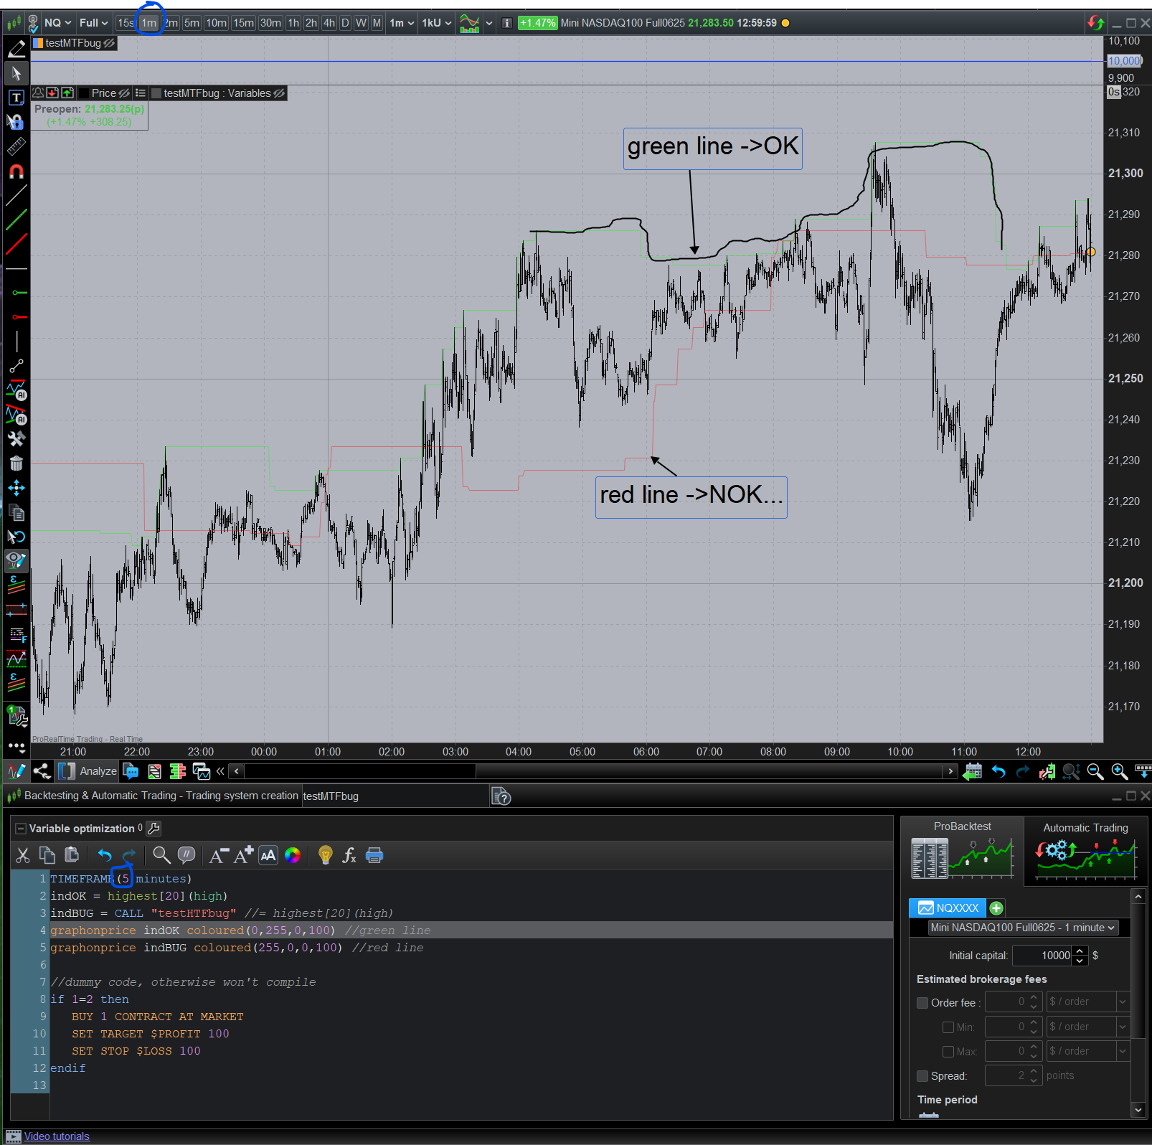Select the 5m timeframe button
This screenshot has height=1145, width=1152.
click(x=192, y=23)
